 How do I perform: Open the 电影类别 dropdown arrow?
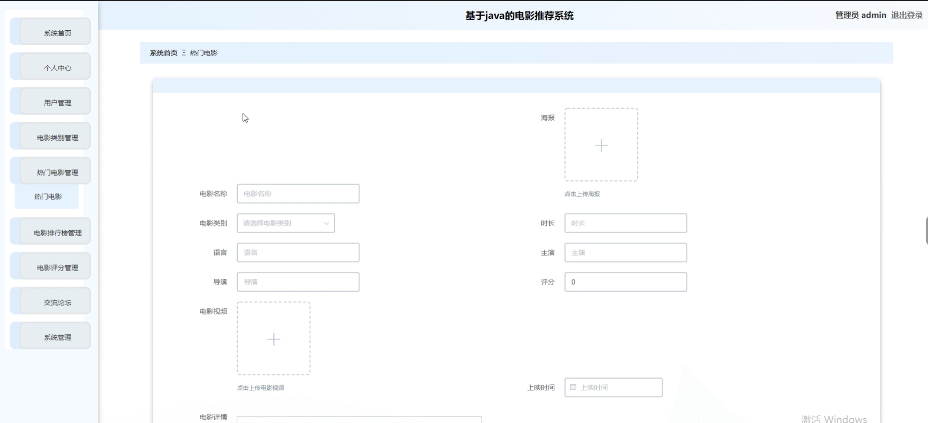tap(326, 223)
